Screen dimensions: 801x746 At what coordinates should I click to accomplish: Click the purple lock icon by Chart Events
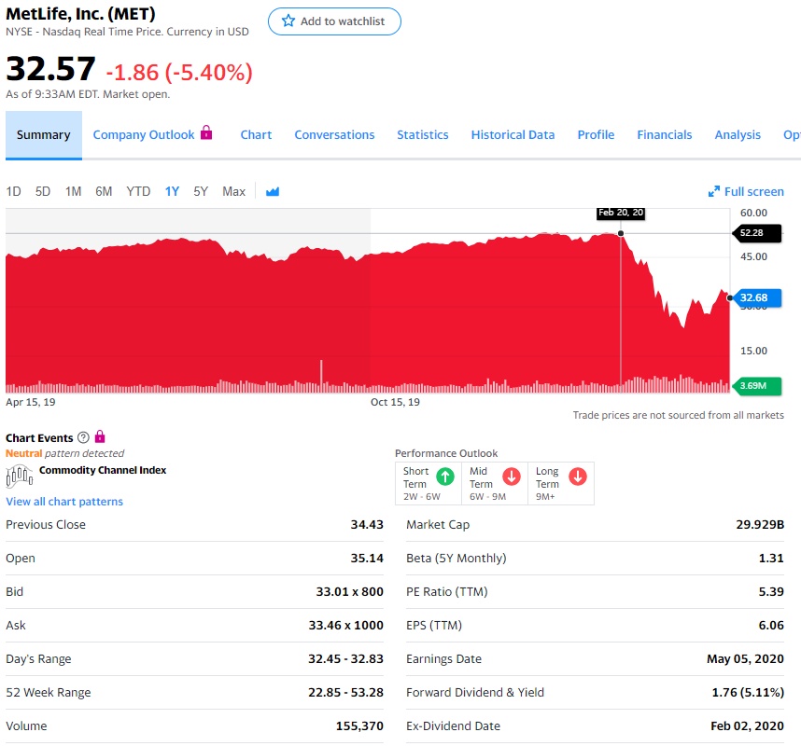coord(100,436)
